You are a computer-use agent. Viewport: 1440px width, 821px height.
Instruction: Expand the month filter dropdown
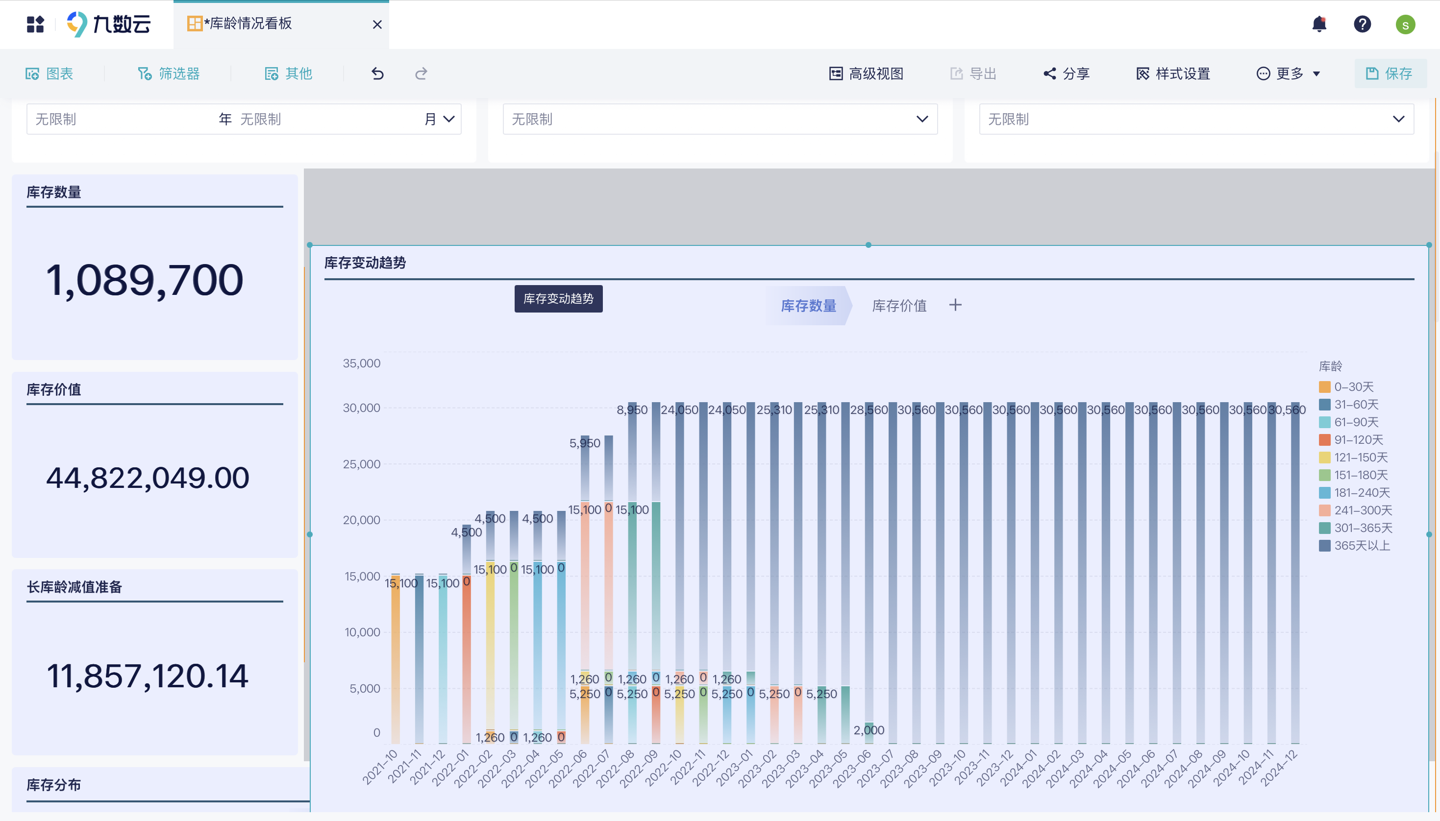pos(448,119)
